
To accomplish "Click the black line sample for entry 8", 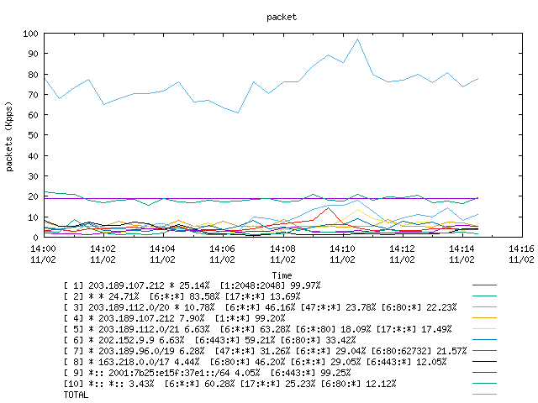I will [x=484, y=362].
